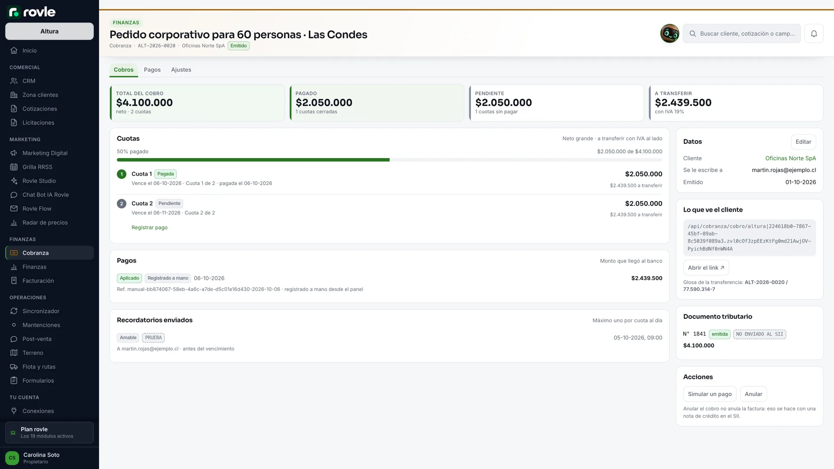Click the Zona clientes building icon
The height and width of the screenshot is (469, 834).
tap(14, 95)
